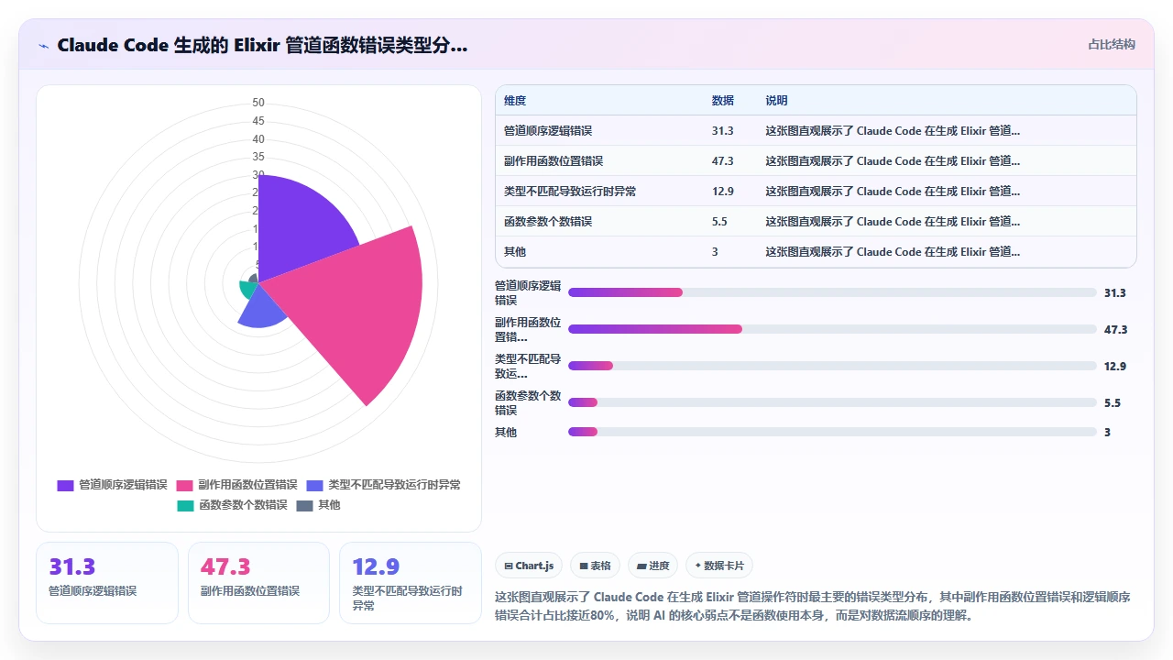The width and height of the screenshot is (1173, 660).
Task: Click the 副作用函数位置错... progress bar
Action: point(832,329)
